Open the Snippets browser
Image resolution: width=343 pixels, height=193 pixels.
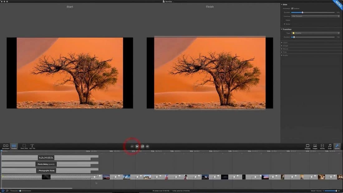[307, 146]
